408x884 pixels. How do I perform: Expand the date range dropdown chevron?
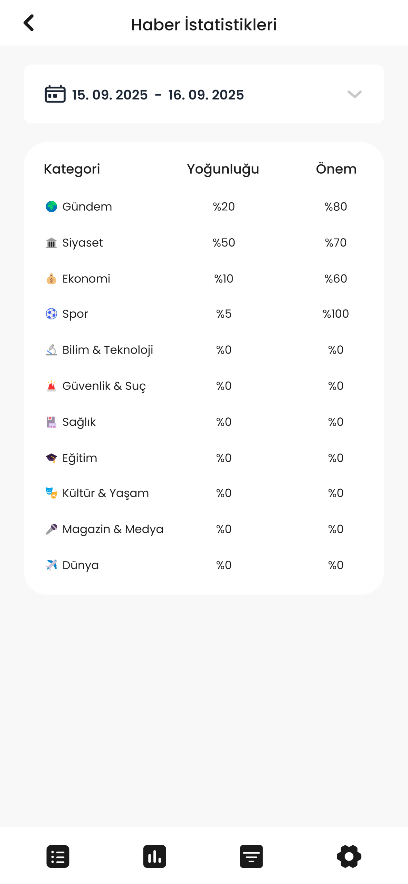click(354, 94)
